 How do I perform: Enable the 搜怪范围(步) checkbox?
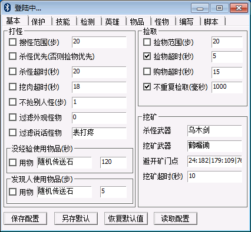click(x=13, y=42)
